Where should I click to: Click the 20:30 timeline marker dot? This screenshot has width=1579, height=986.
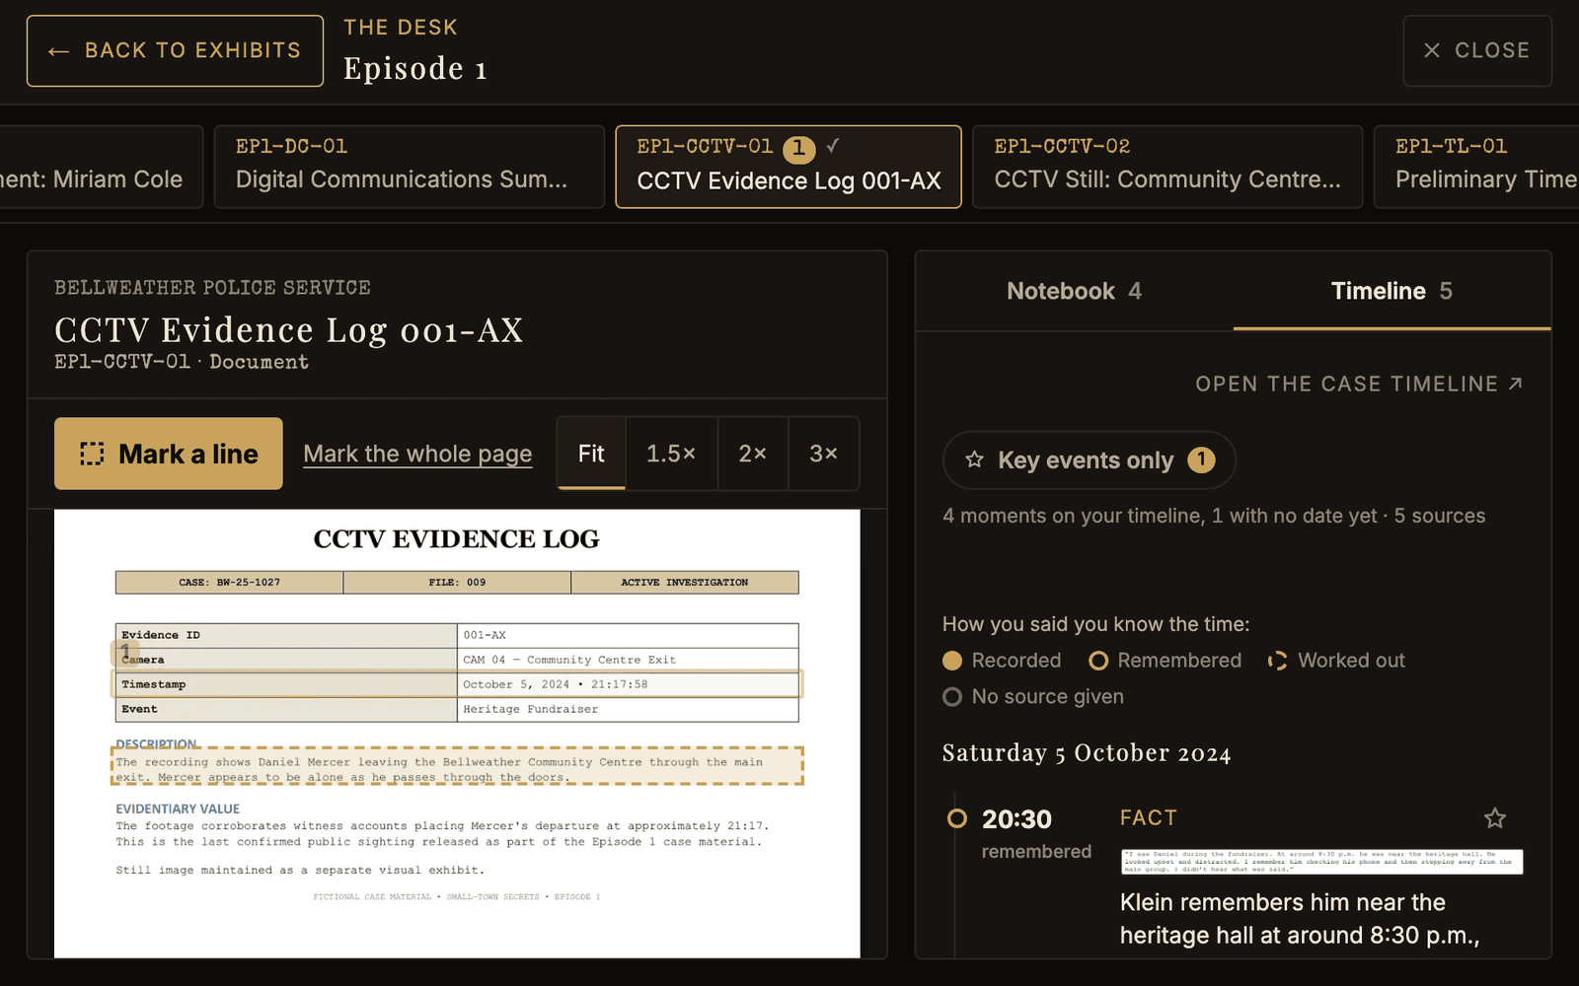tap(956, 818)
